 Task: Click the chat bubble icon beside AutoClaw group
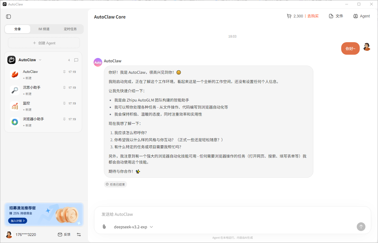tap(76, 60)
